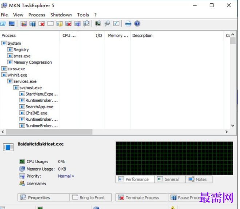240x209 pixels.
Task: Switch to the Notes tab
Action: point(199,179)
